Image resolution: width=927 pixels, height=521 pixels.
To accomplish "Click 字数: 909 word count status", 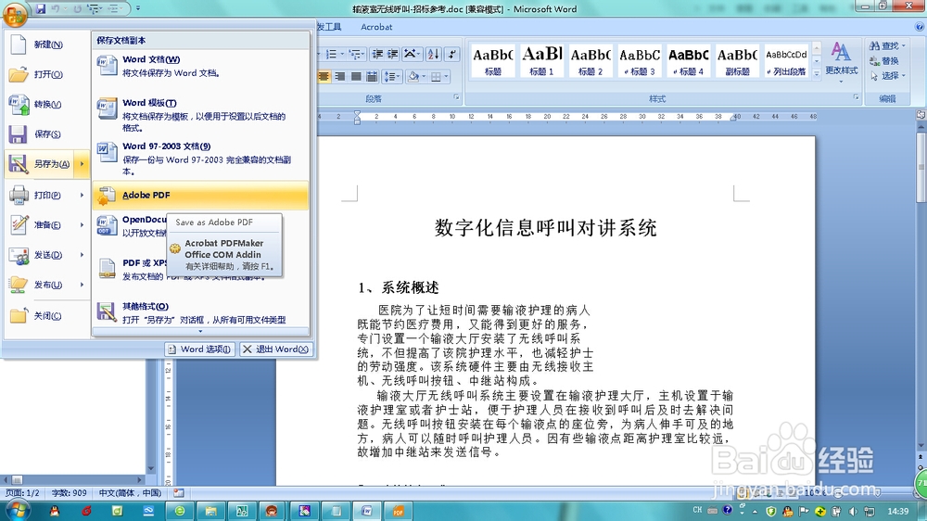I will pos(69,492).
